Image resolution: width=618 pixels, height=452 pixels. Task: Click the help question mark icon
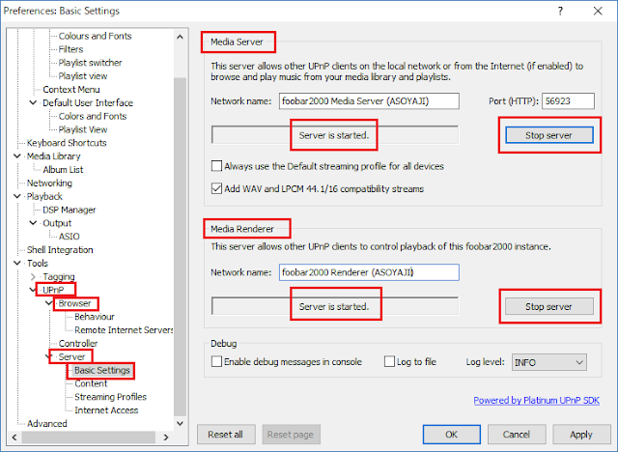coord(560,11)
